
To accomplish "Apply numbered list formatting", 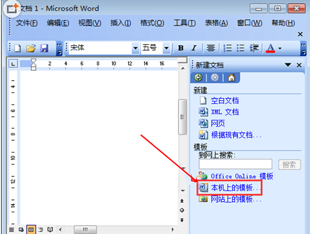I will pyautogui.click(x=228, y=48).
